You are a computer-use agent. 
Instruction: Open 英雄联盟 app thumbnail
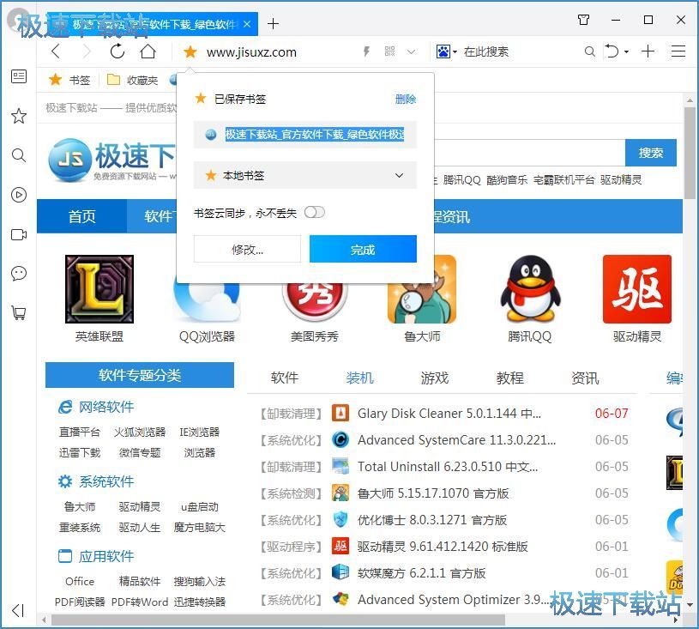tap(99, 289)
